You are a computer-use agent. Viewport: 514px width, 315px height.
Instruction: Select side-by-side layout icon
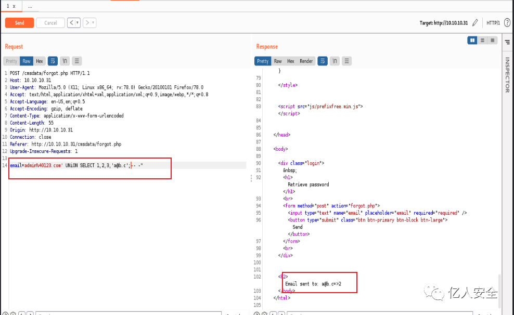coord(472,40)
